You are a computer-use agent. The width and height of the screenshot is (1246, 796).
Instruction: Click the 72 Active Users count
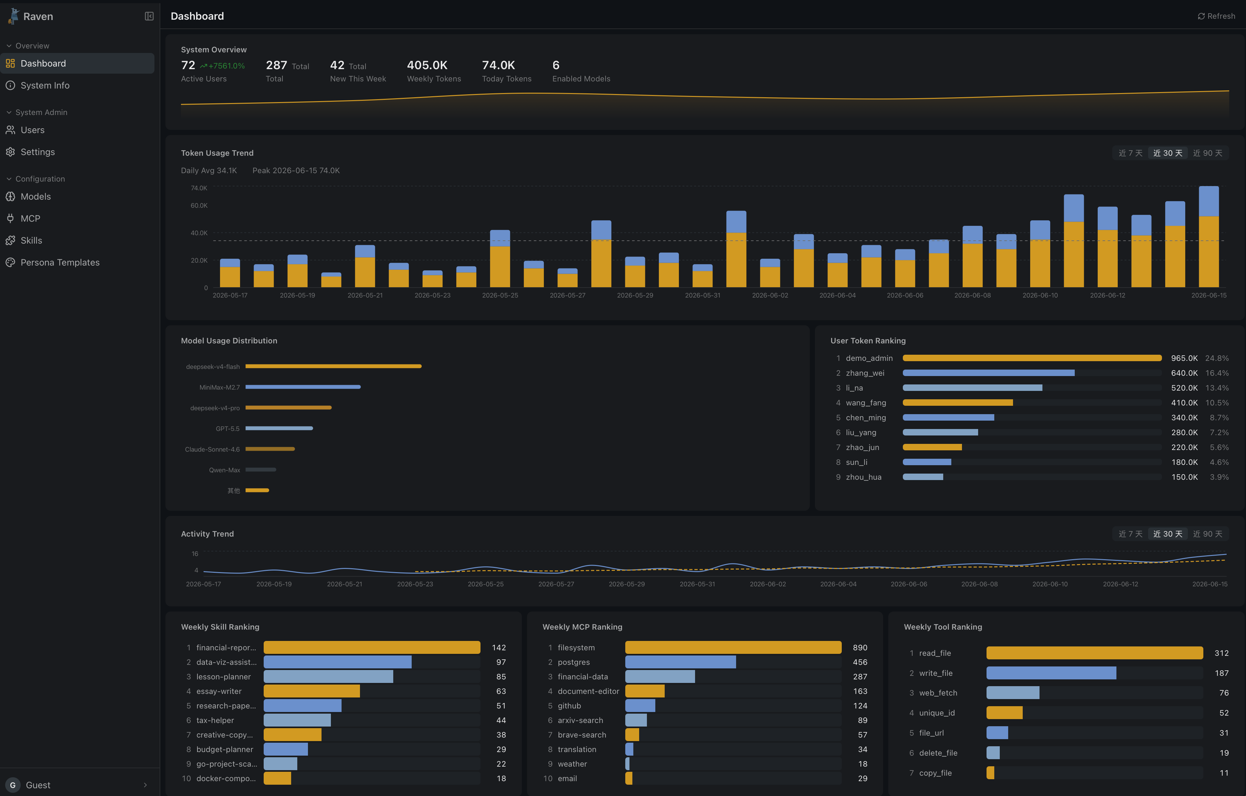point(188,65)
